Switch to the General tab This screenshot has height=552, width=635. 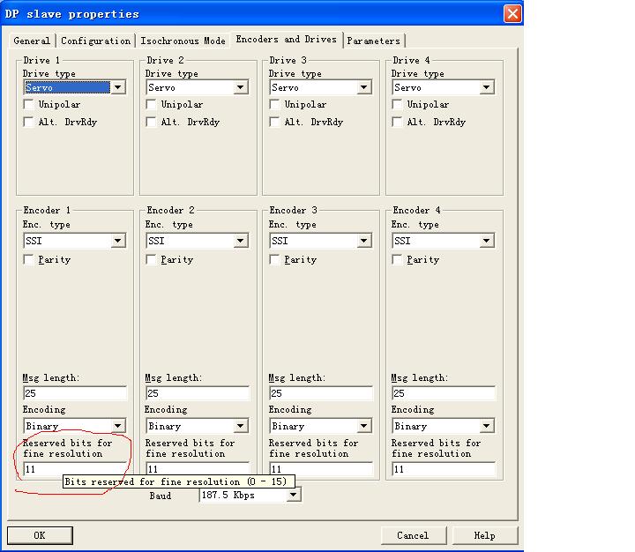32,41
